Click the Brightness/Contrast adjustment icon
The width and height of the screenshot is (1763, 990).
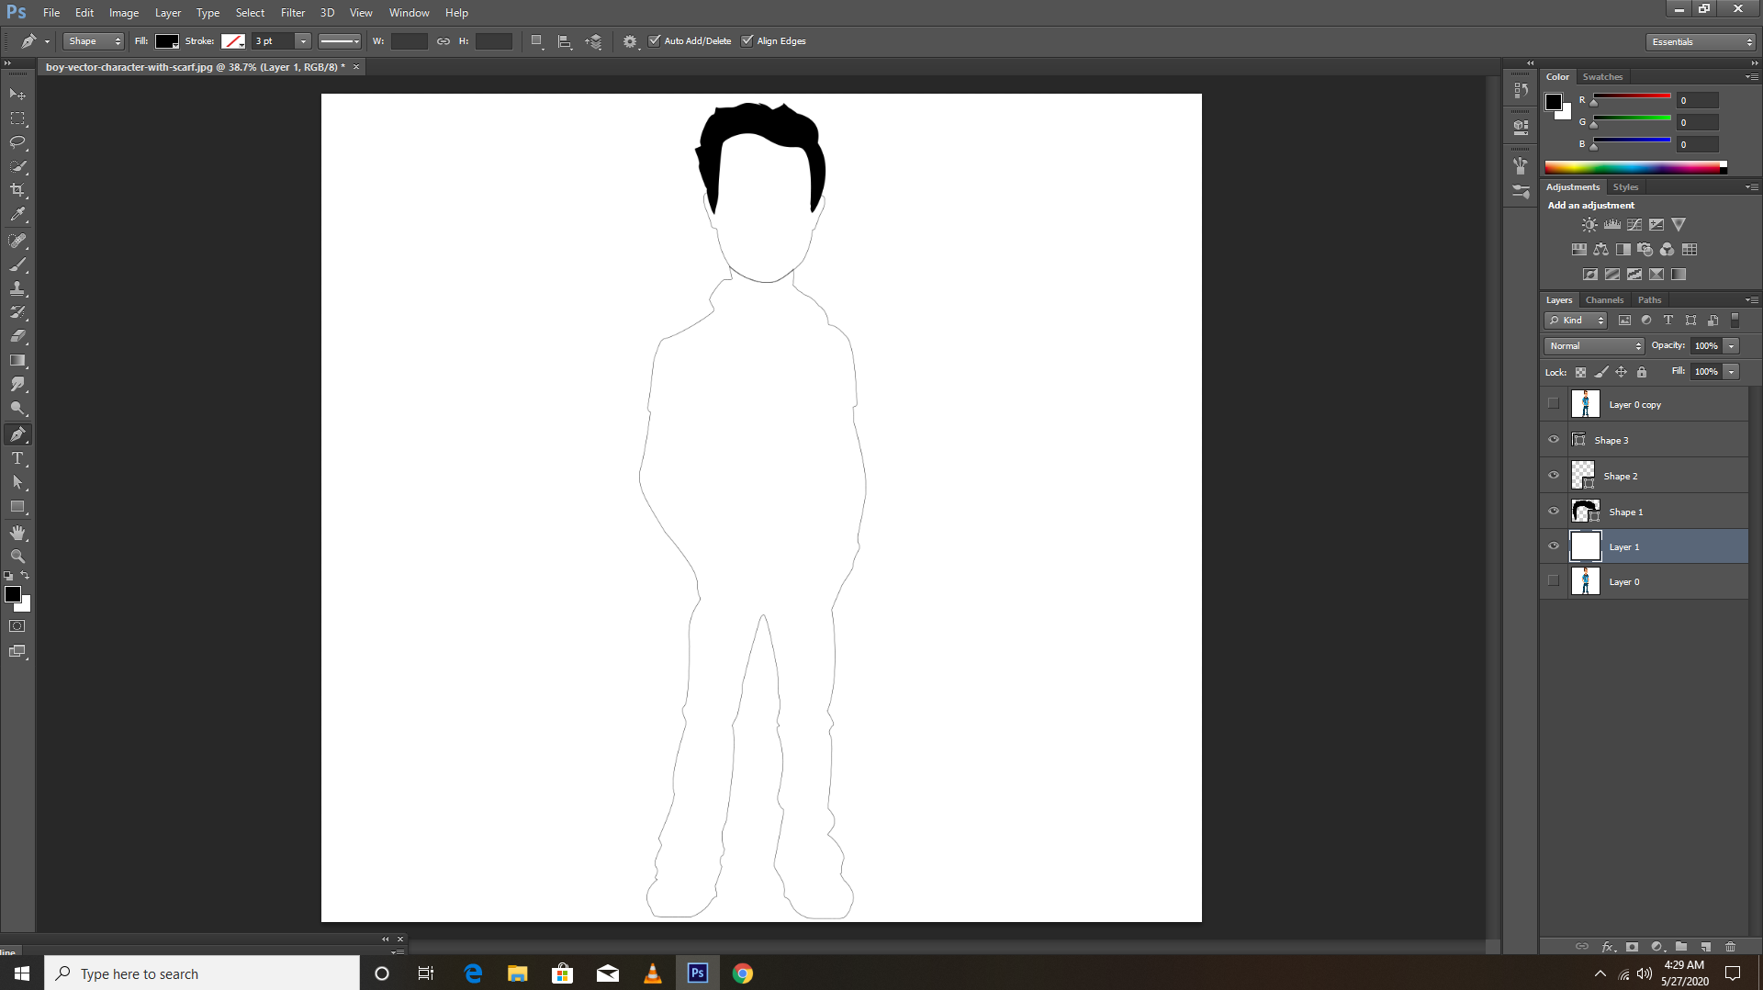(x=1589, y=224)
